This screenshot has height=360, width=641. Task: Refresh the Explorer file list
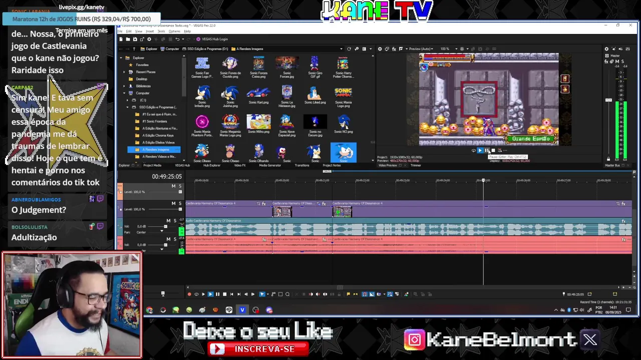(349, 49)
